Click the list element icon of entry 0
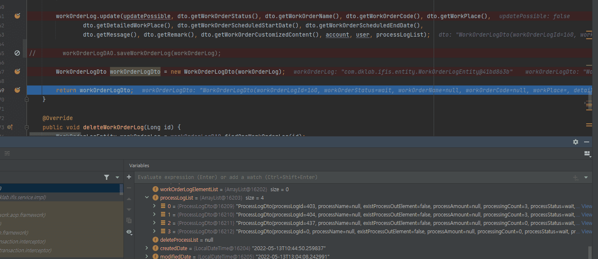 163,206
